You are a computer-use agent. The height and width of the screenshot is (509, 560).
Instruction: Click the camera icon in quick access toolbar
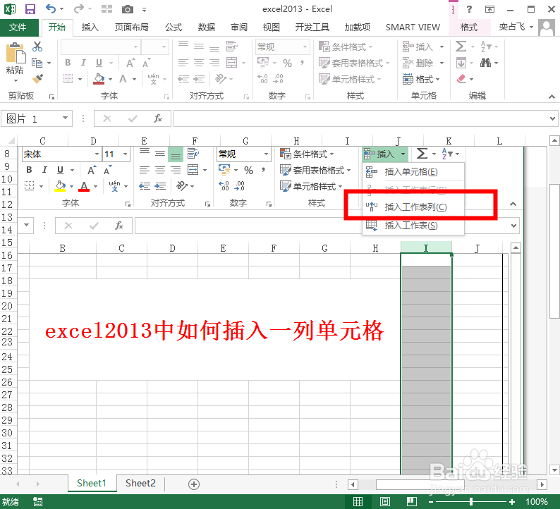tap(127, 9)
